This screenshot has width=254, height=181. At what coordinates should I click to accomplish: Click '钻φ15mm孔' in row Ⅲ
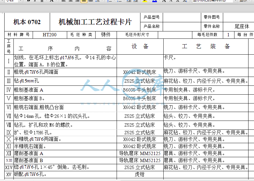pos(26,81)
